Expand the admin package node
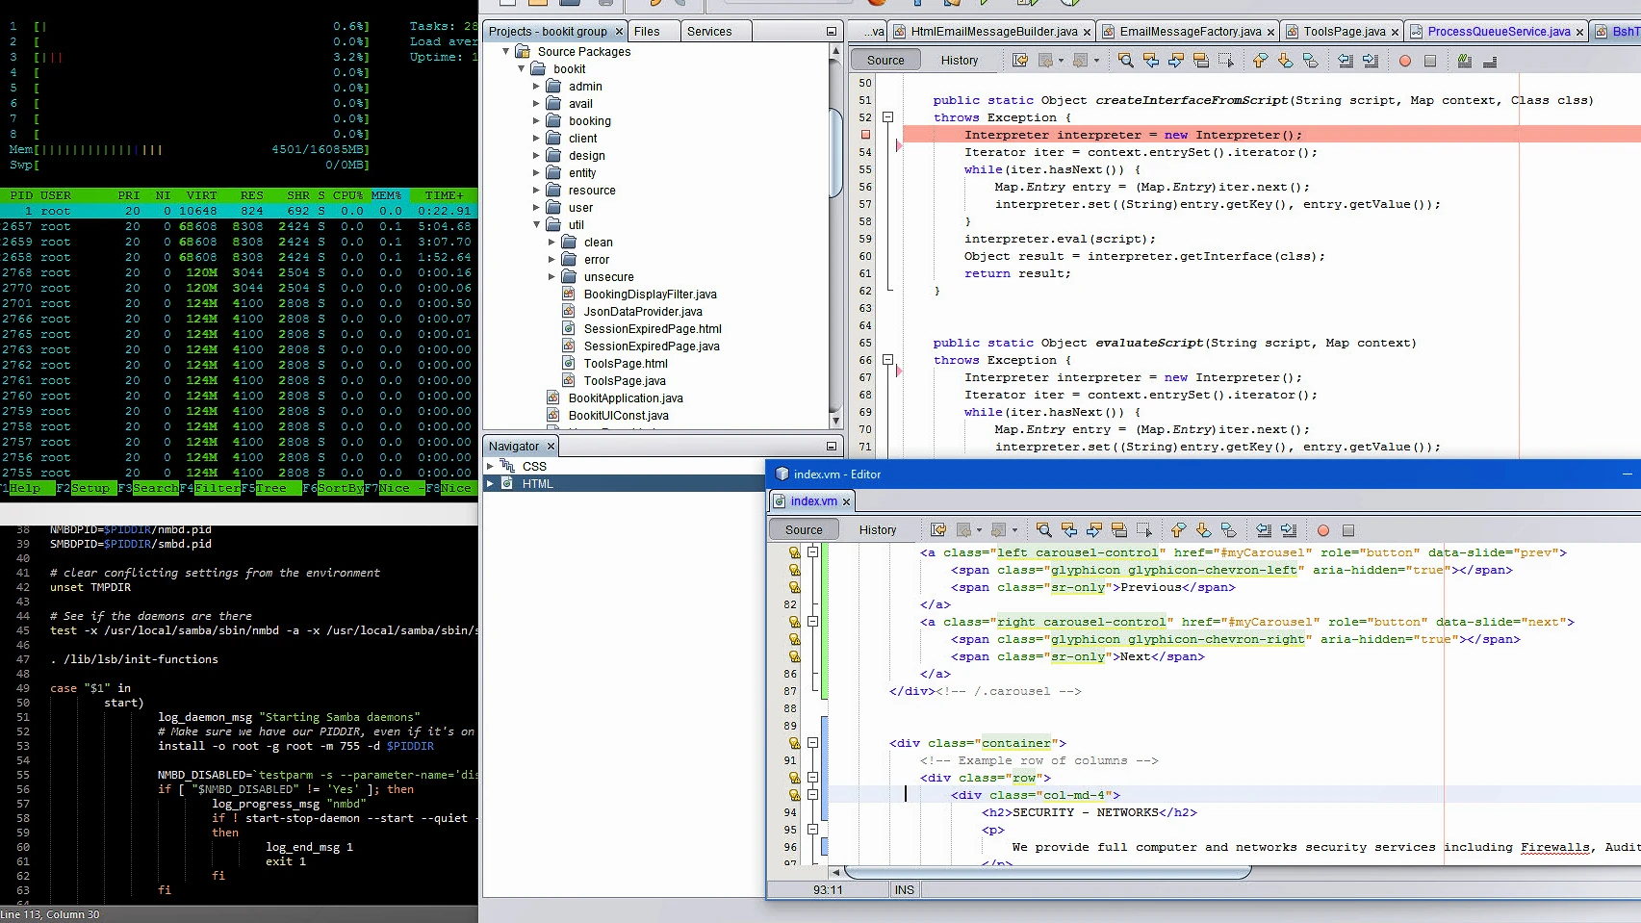The image size is (1641, 923). point(537,87)
